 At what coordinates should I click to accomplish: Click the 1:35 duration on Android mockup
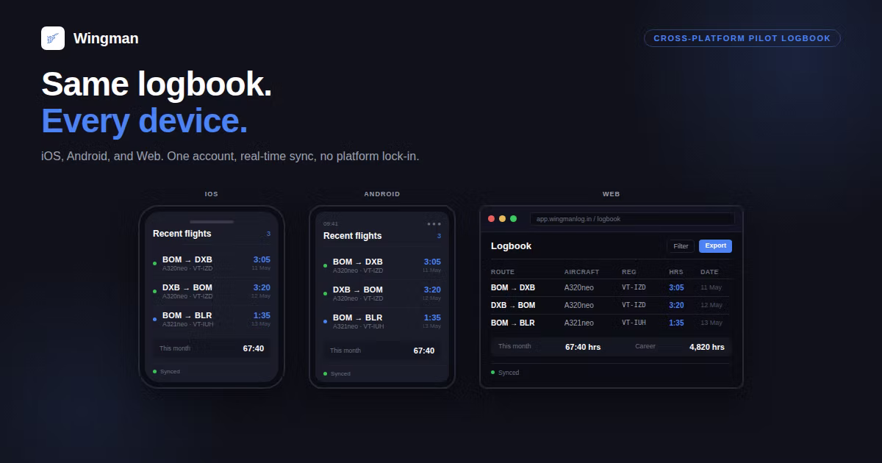[432, 317]
